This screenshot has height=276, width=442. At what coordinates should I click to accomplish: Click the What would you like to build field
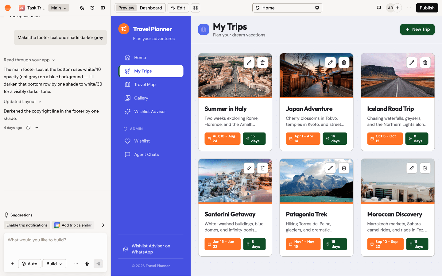pyautogui.click(x=55, y=245)
